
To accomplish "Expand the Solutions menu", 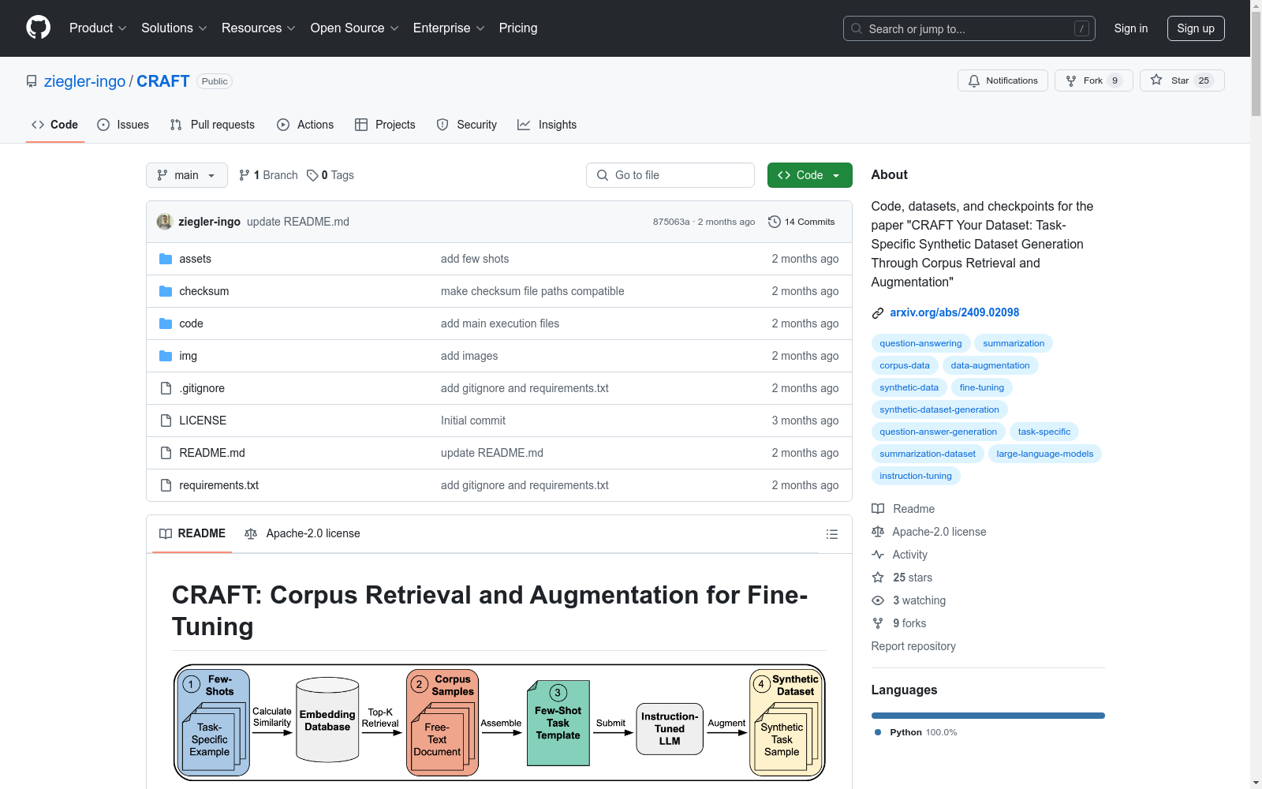I will pos(174,28).
